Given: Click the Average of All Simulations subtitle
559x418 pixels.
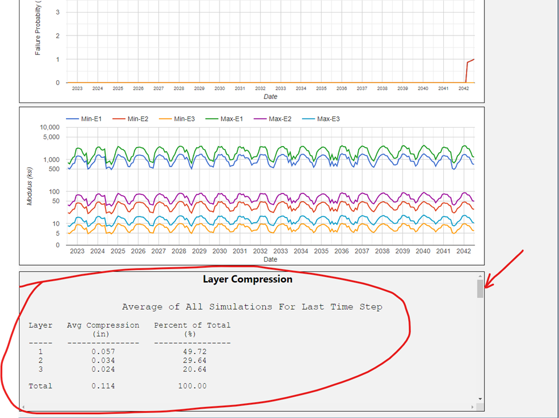Looking at the screenshot, I should (x=252, y=307).
